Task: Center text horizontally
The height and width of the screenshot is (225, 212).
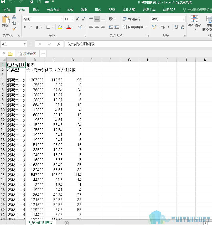Action: [97, 27]
